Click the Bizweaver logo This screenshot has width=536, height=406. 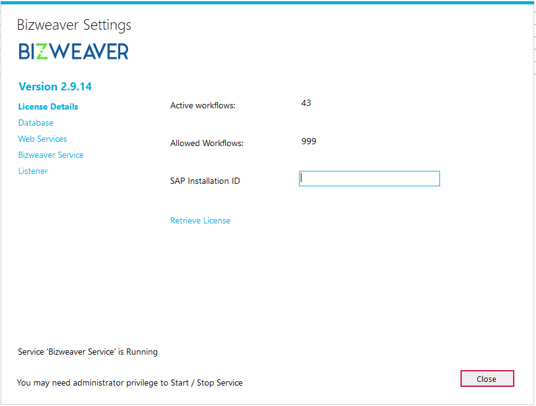click(x=74, y=51)
